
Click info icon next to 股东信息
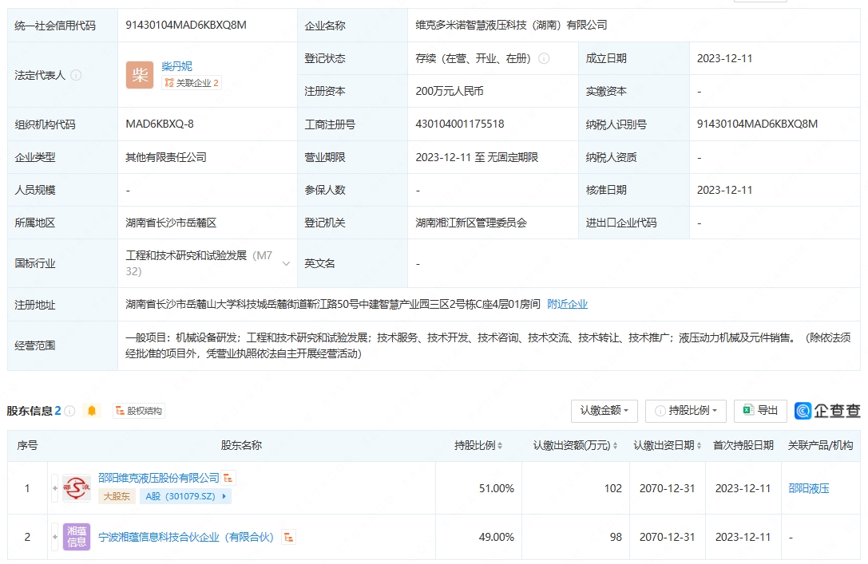(69, 411)
